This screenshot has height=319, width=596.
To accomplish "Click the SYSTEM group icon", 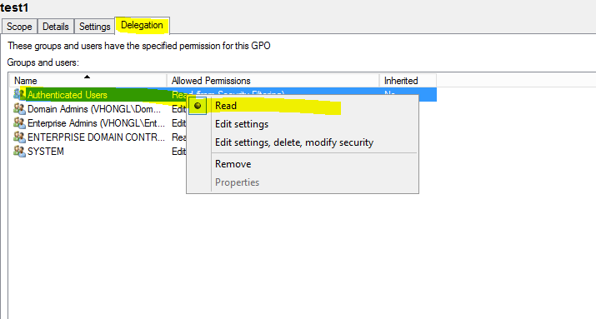I will (x=19, y=151).
